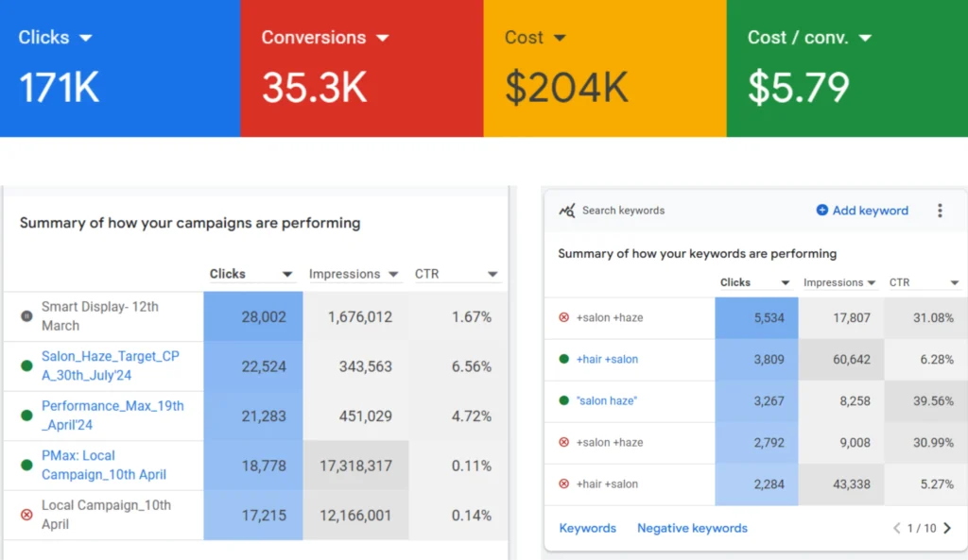Select the 28,002 clicks cell for Smart Display
Viewport: 968px width, 560px height.
253,316
